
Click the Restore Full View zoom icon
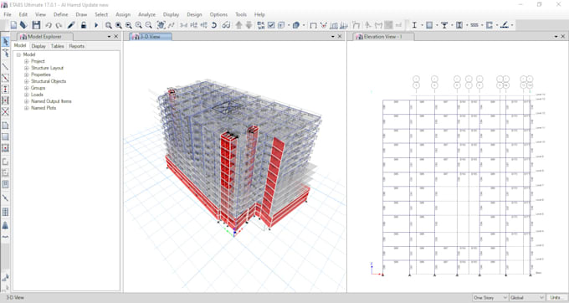point(119,25)
